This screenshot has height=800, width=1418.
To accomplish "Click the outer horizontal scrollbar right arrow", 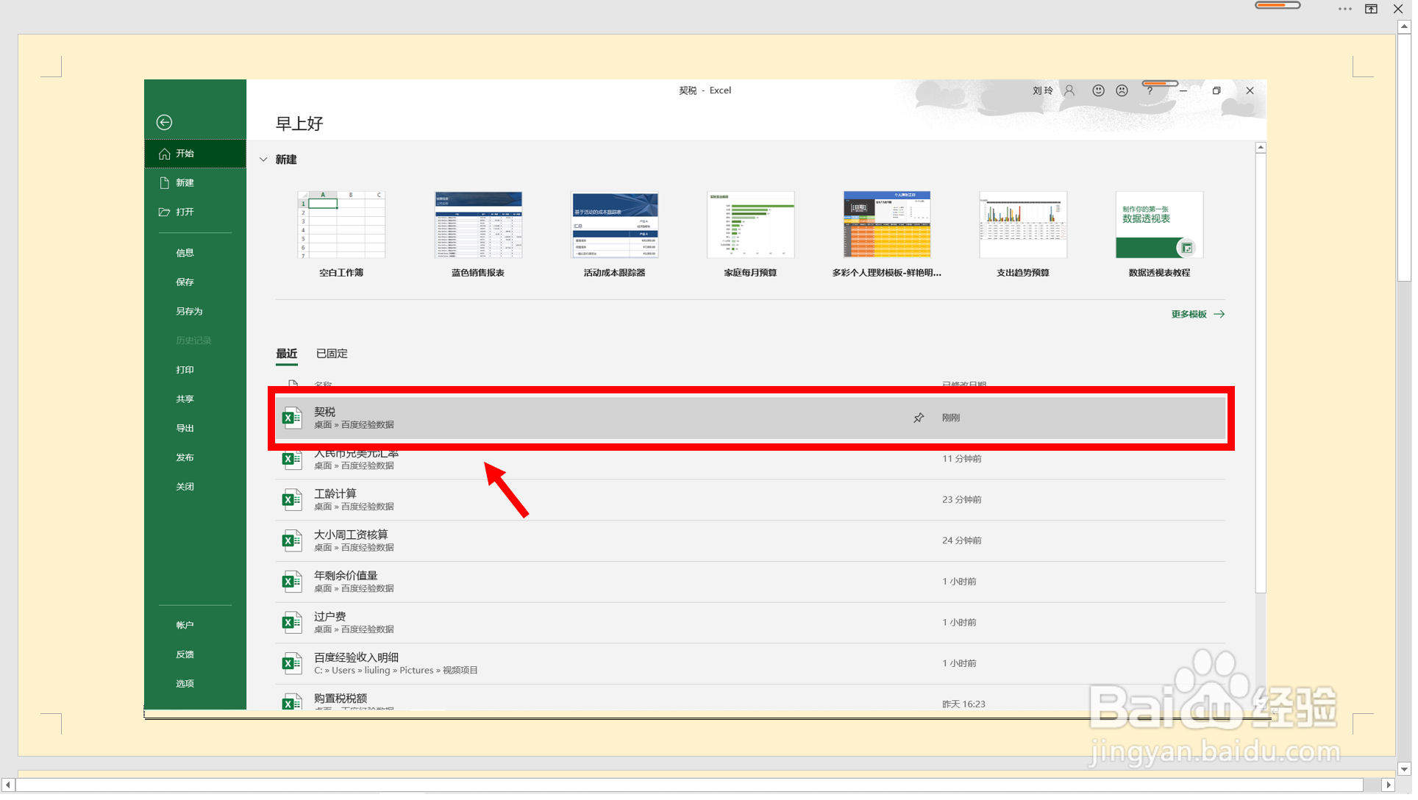I will tap(1394, 789).
